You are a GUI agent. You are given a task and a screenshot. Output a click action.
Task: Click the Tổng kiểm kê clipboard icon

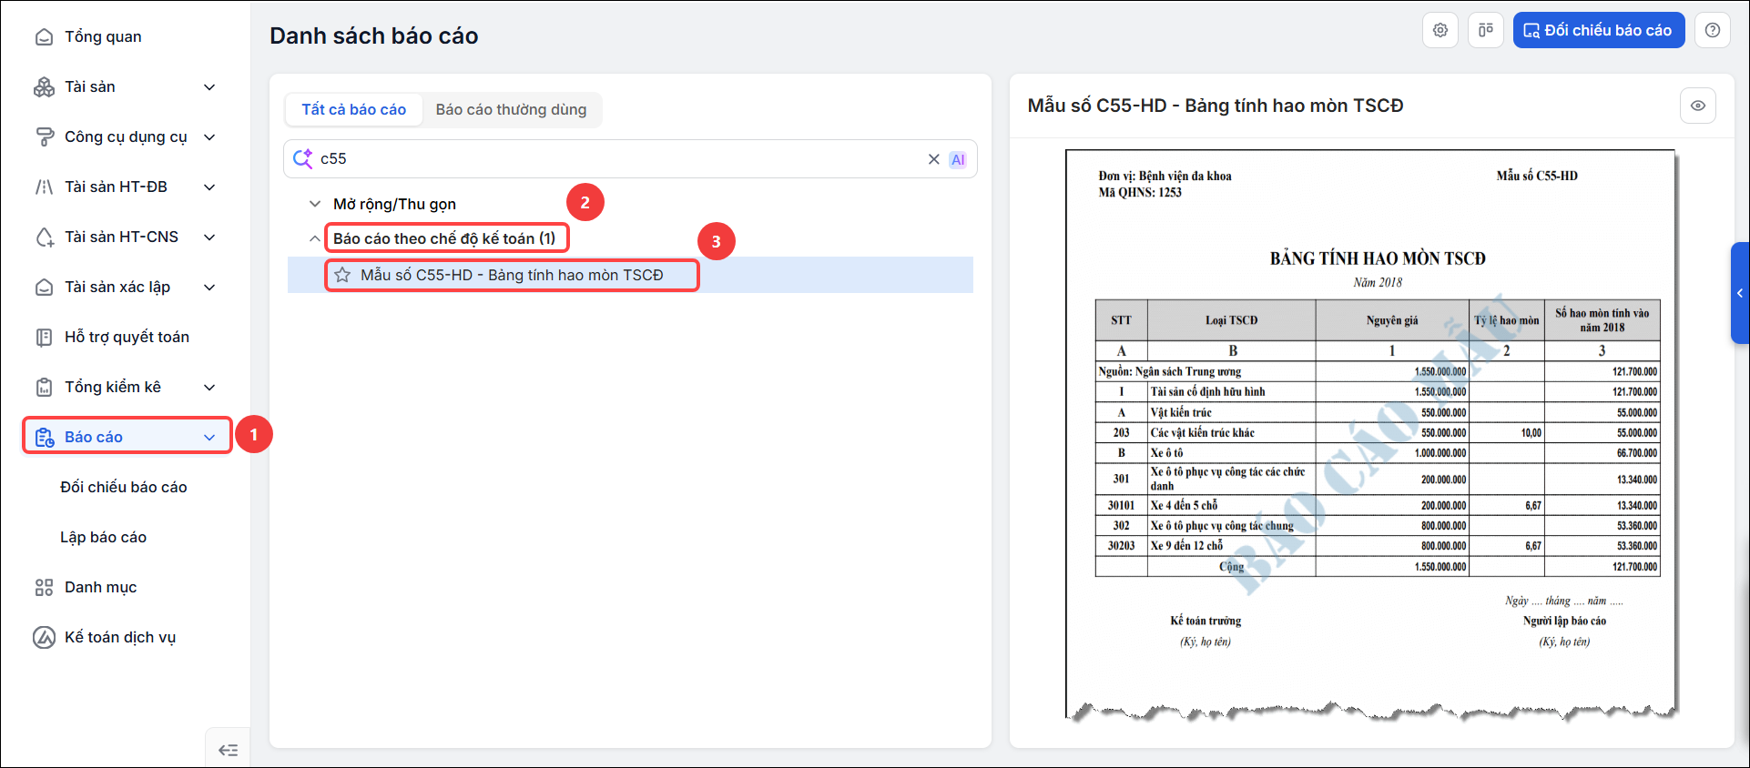(x=44, y=387)
